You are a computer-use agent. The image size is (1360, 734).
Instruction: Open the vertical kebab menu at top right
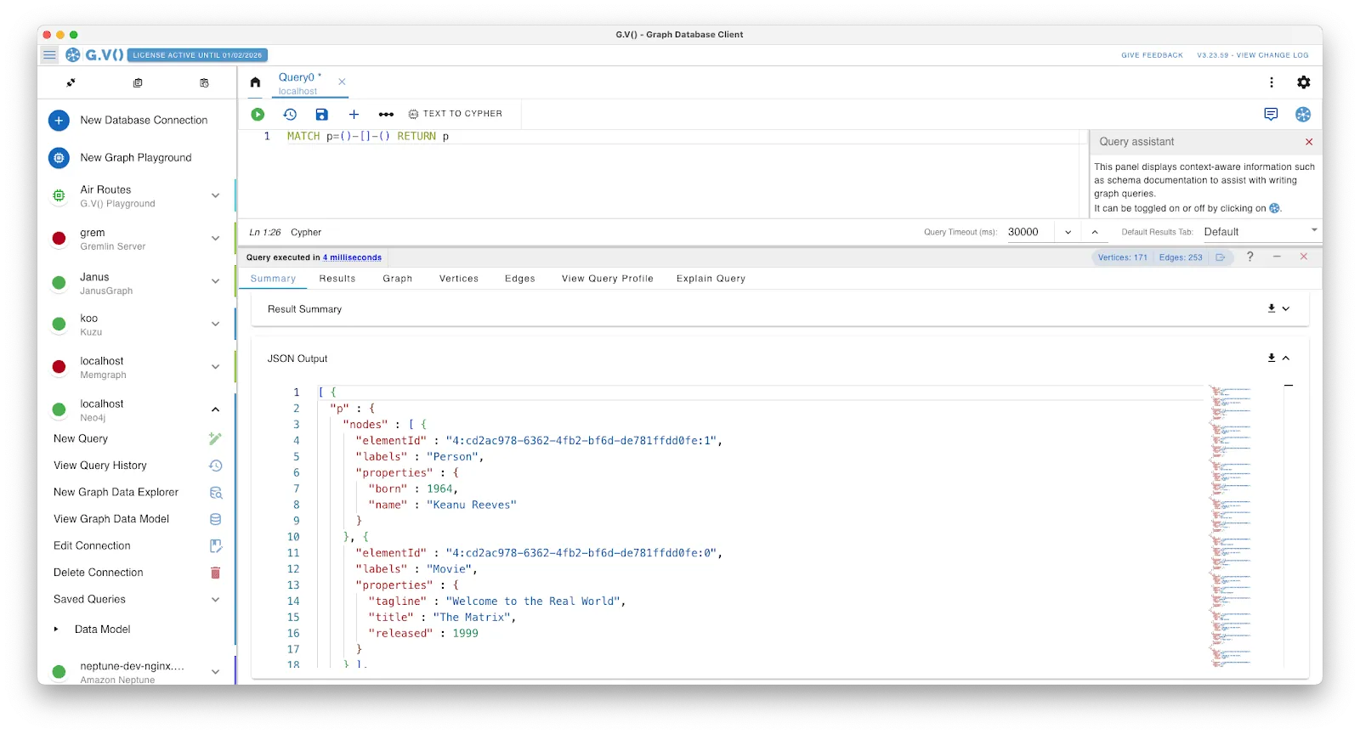1272,82
